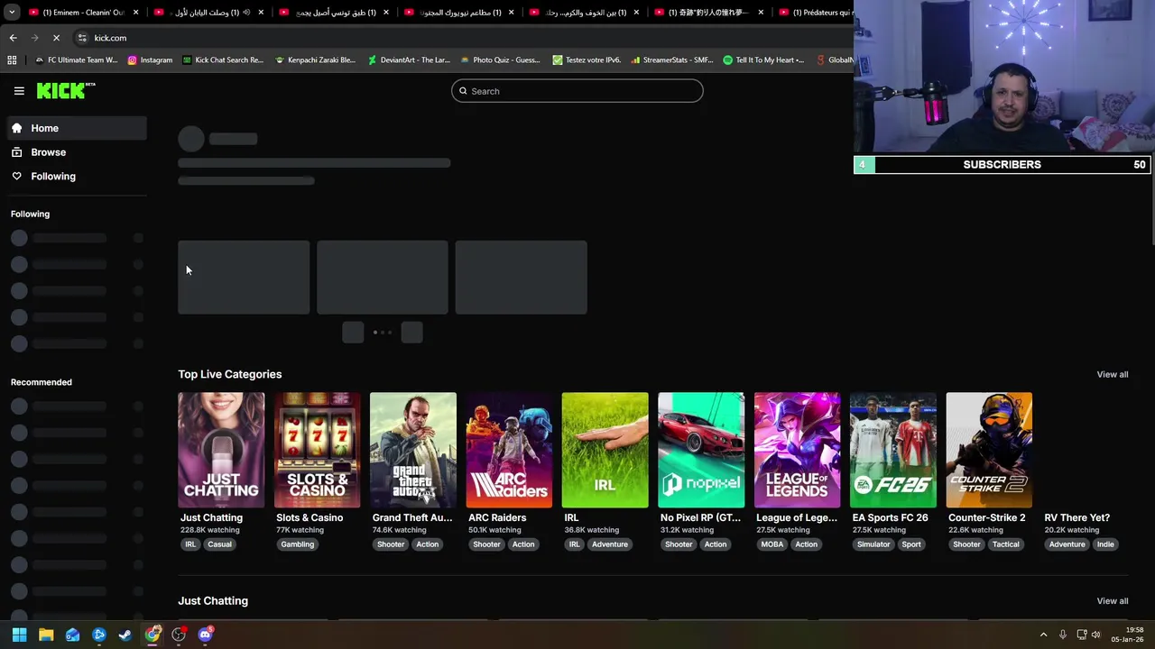Select Home in the sidebar
The height and width of the screenshot is (649, 1155).
[x=77, y=128]
